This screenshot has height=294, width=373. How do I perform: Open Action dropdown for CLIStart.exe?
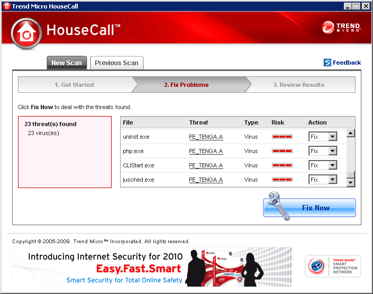coord(323,165)
